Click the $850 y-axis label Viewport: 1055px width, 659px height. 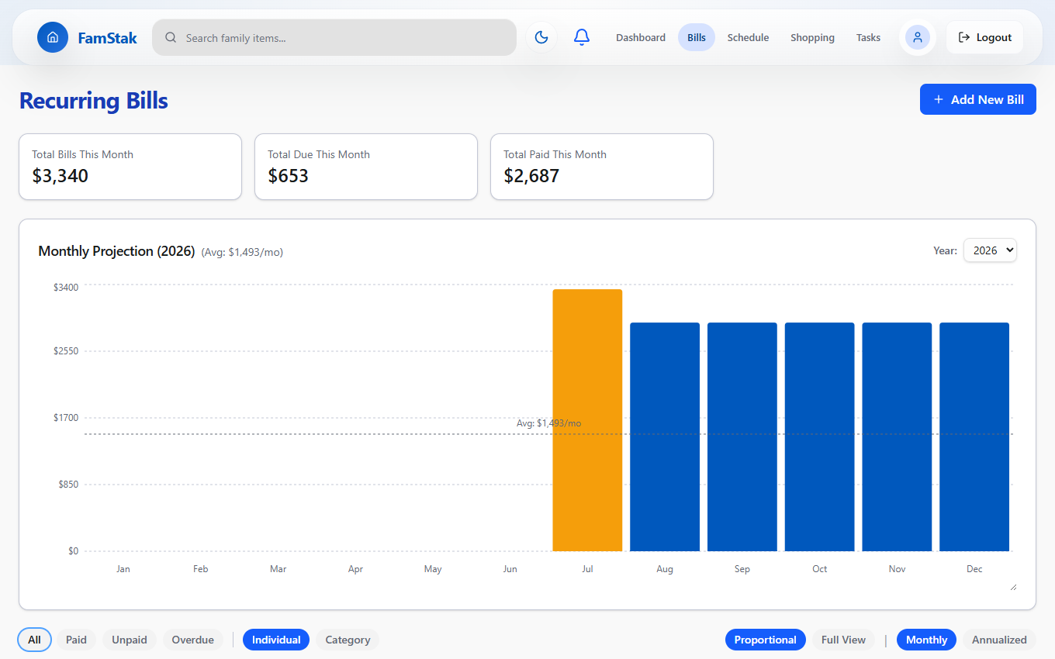click(68, 485)
